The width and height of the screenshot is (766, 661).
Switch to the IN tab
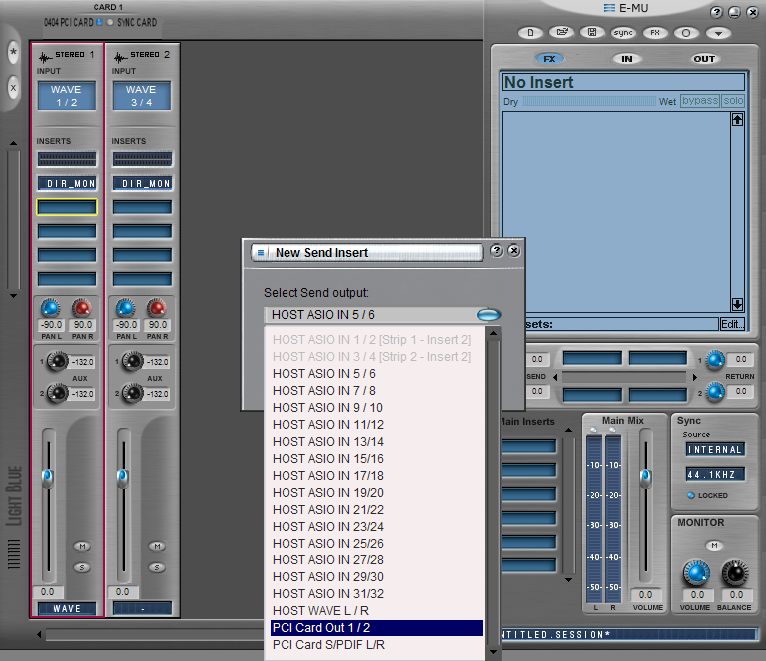point(627,59)
